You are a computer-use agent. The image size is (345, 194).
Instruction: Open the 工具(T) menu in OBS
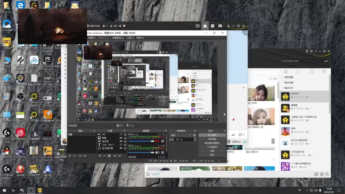pyautogui.click(x=130, y=38)
